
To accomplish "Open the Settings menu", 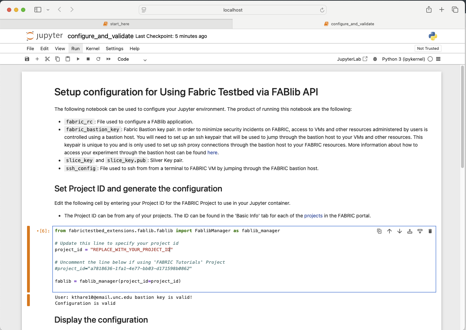I will coord(114,48).
